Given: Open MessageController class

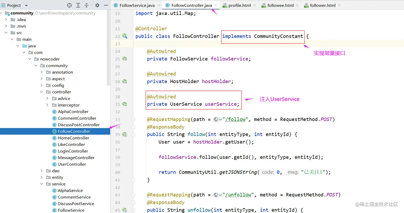Looking at the screenshot, I should point(76,158).
